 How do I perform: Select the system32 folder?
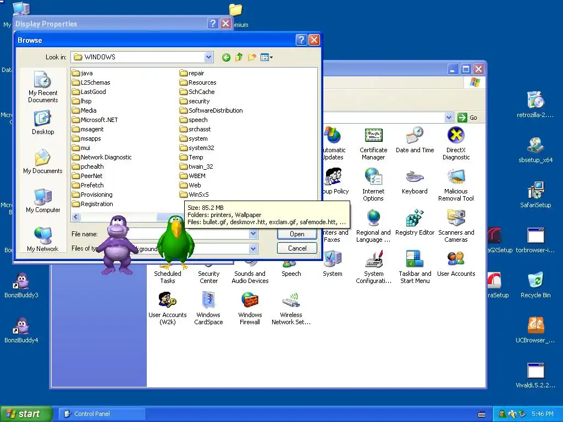tap(197, 148)
